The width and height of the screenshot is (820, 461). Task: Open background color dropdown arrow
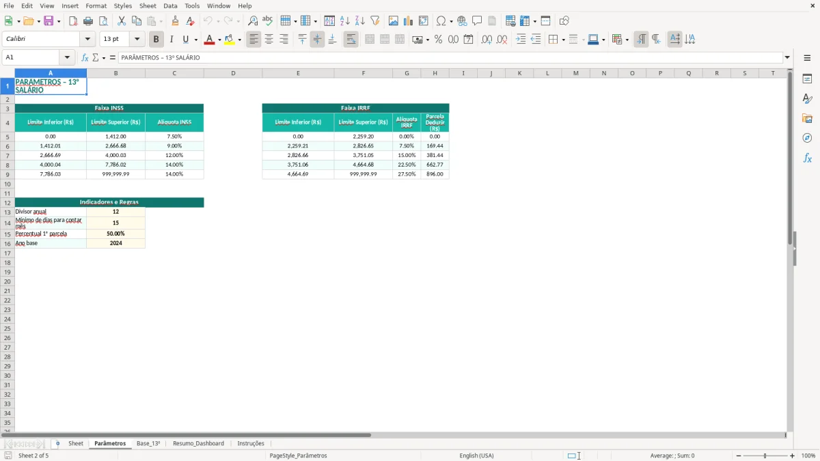239,40
